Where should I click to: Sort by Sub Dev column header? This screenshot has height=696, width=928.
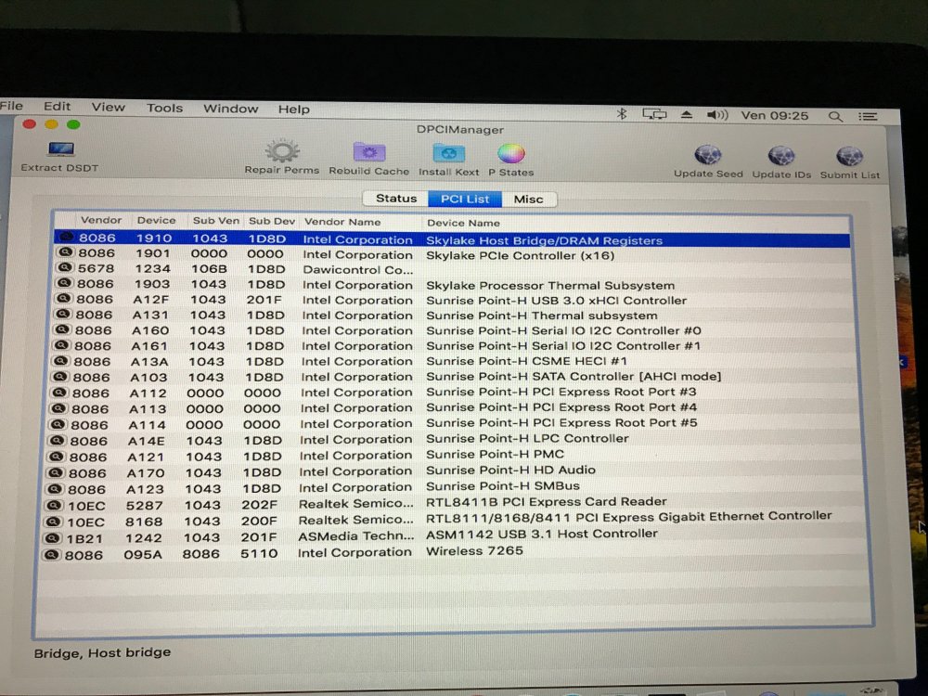[x=272, y=221]
